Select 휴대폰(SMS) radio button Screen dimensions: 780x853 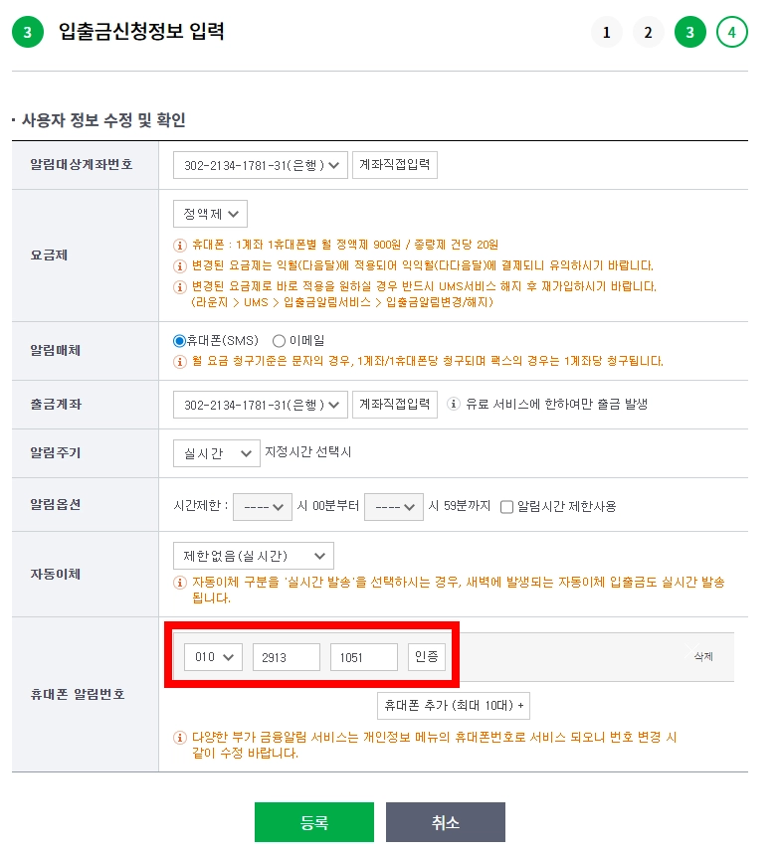click(180, 341)
